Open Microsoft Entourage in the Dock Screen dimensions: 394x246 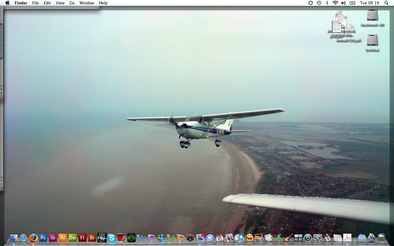(151, 237)
